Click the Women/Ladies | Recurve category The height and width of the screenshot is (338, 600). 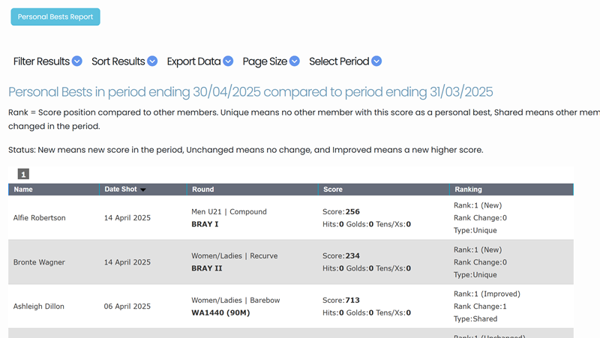[235, 256]
